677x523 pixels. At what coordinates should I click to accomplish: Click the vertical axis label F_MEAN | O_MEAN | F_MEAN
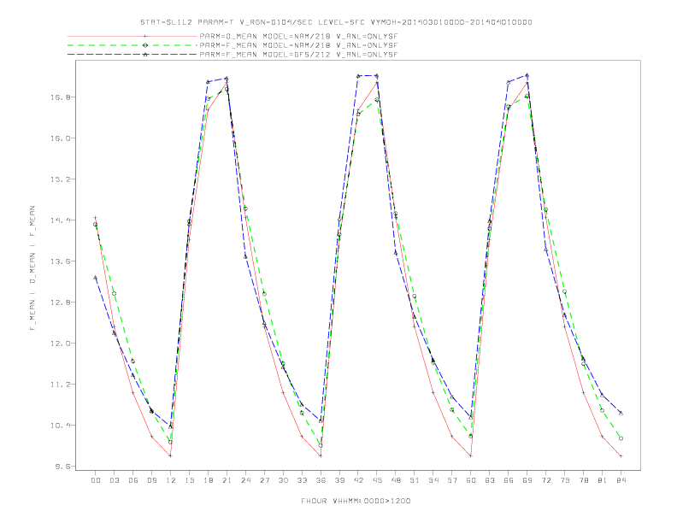click(x=32, y=268)
